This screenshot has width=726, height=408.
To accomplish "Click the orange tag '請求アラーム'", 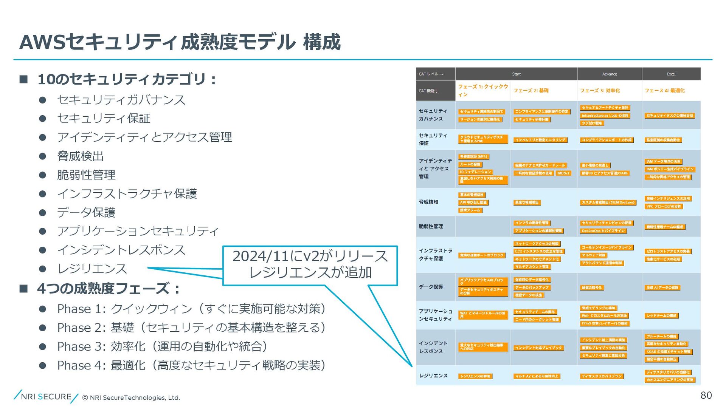I will [x=470, y=210].
